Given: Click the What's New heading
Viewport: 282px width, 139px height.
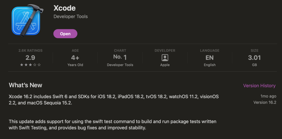Looking at the screenshot, I should pyautogui.click(x=26, y=85).
